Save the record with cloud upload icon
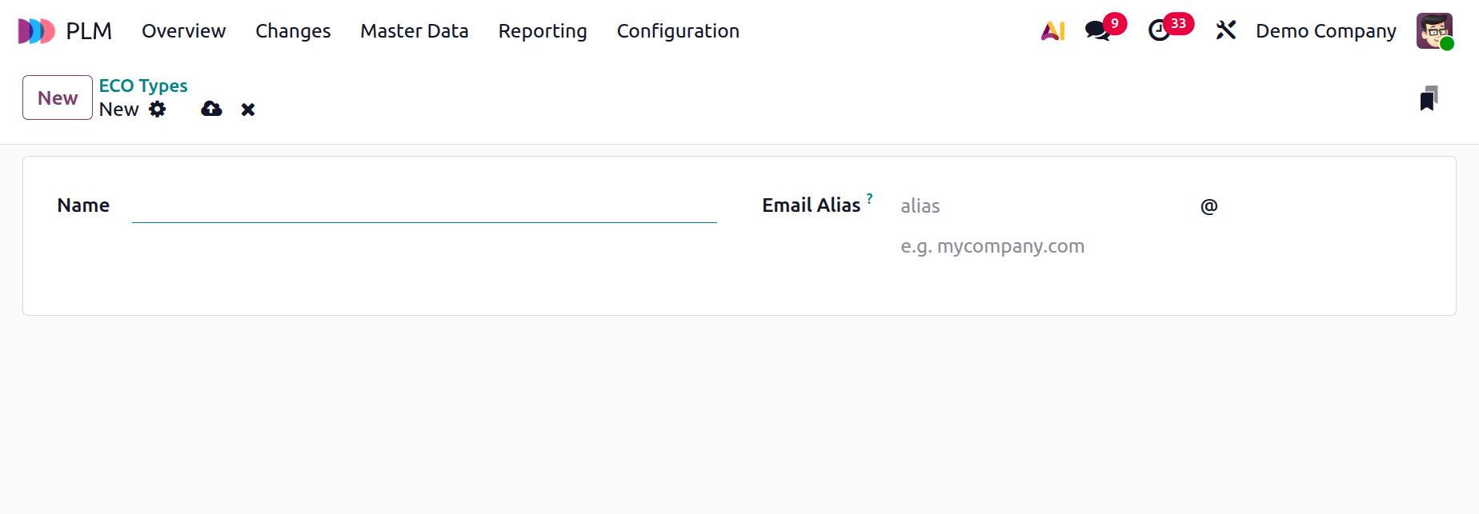 (x=211, y=110)
